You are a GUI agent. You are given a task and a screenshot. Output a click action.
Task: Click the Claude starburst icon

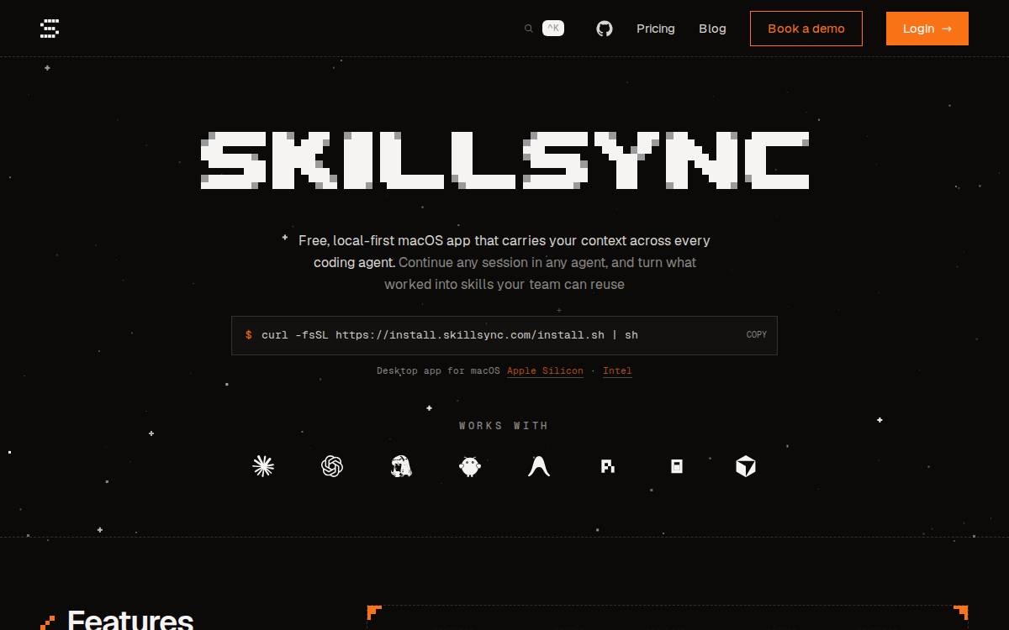(263, 466)
